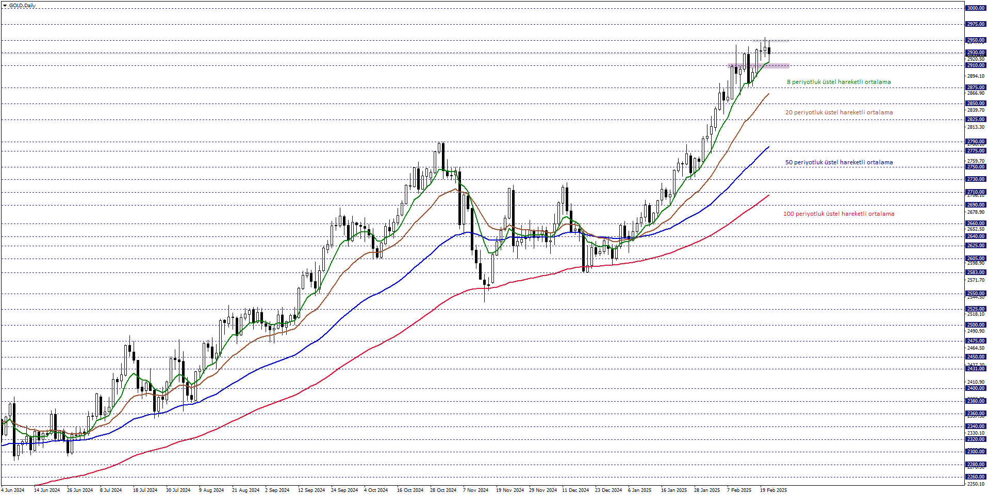Click the 26 Jun 2024 date label

pos(80,490)
